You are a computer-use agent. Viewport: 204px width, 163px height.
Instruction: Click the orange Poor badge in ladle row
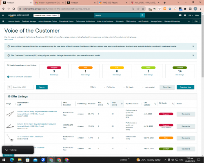pos(166,138)
